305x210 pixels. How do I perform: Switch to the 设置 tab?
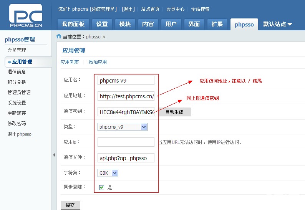[x=102, y=24]
